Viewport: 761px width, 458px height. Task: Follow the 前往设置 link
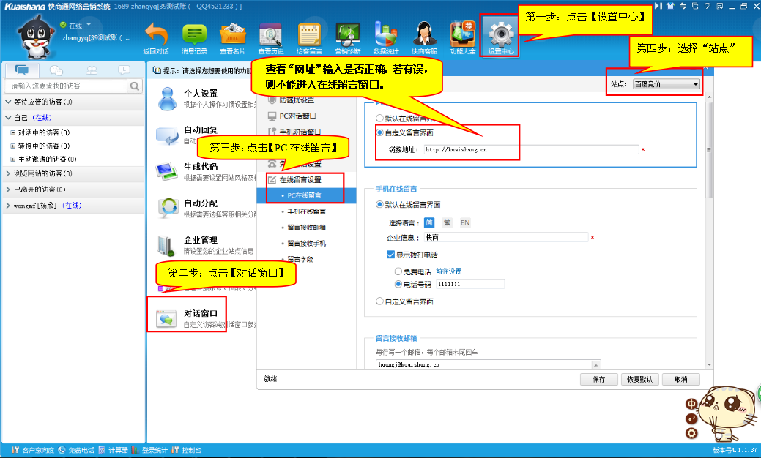(x=448, y=271)
